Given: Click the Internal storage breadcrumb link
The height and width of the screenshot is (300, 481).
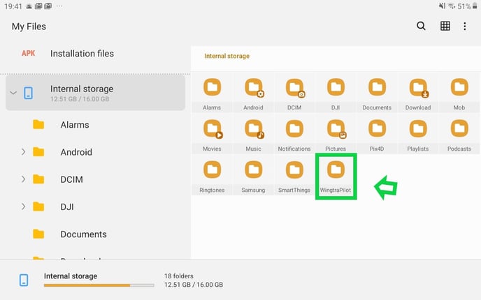Looking at the screenshot, I should 227,56.
